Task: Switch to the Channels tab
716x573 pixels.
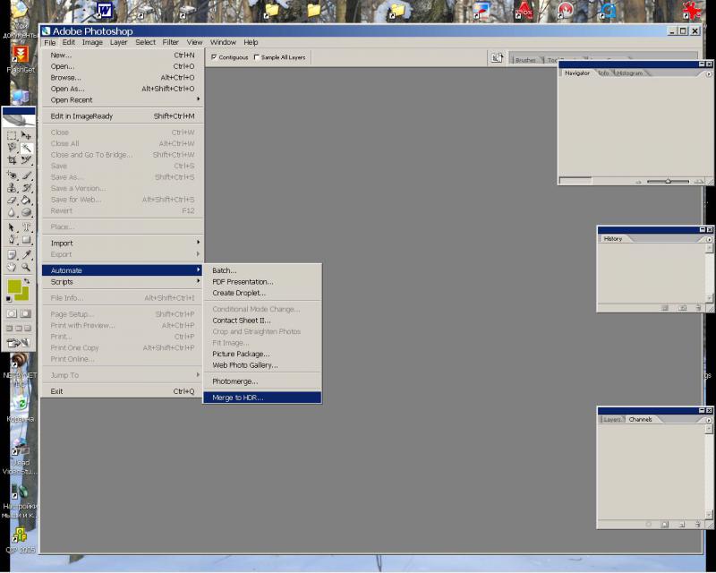Action: (x=640, y=420)
